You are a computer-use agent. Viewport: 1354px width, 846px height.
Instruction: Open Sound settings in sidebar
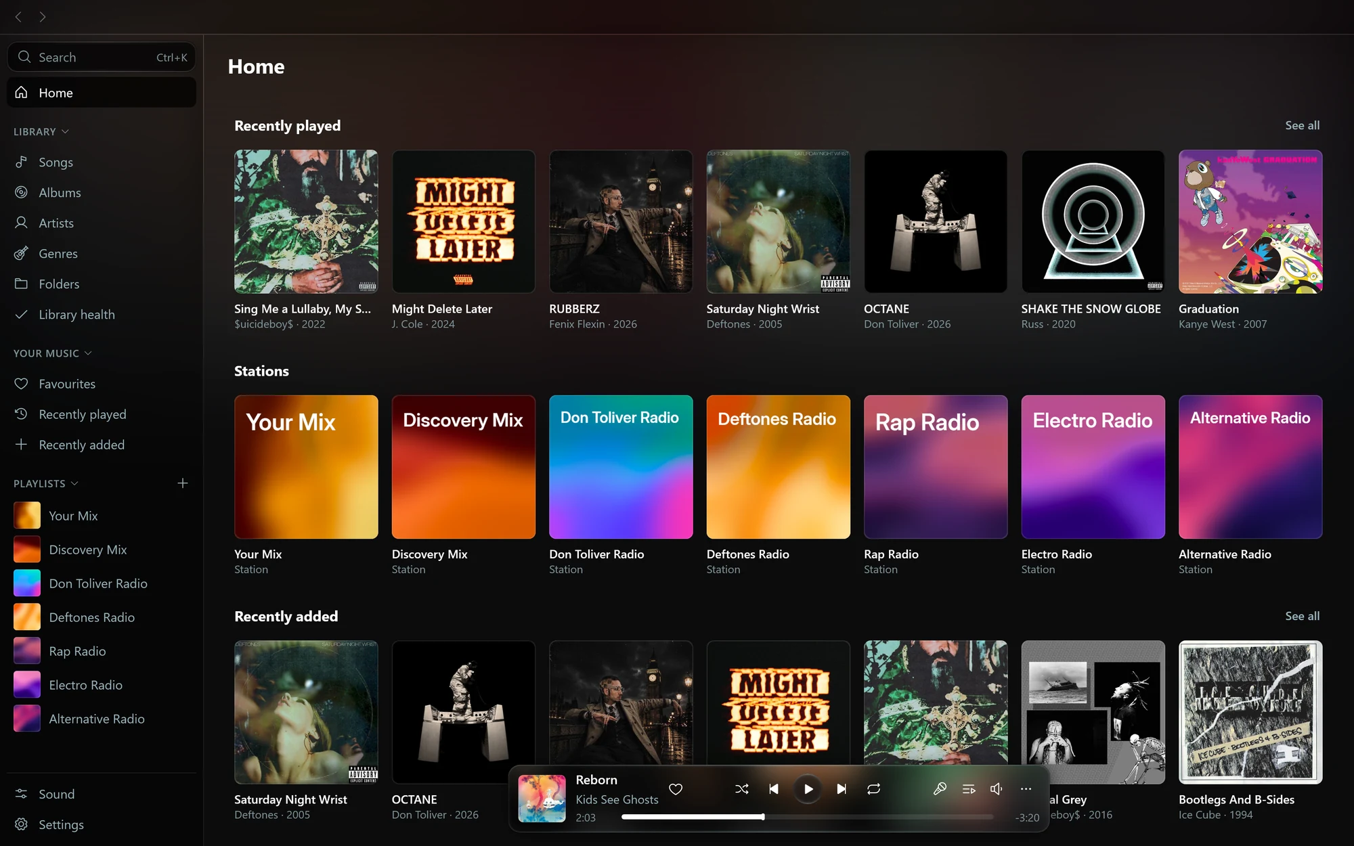(x=102, y=794)
